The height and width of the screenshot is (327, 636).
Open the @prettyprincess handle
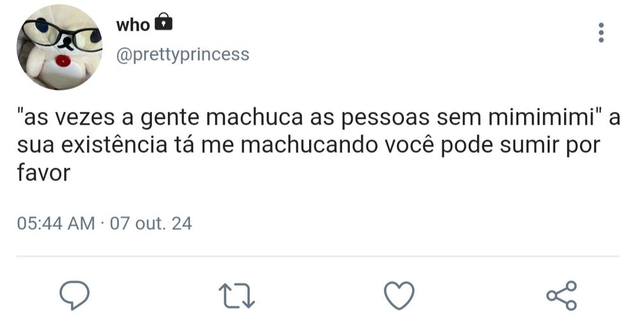tap(183, 55)
